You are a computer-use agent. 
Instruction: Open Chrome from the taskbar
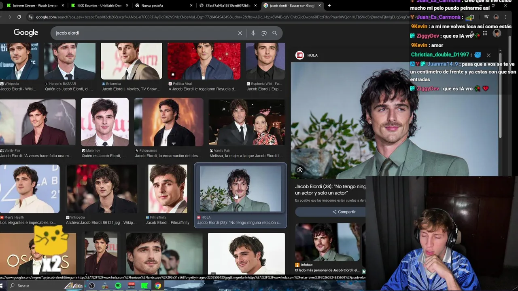[x=158, y=286]
